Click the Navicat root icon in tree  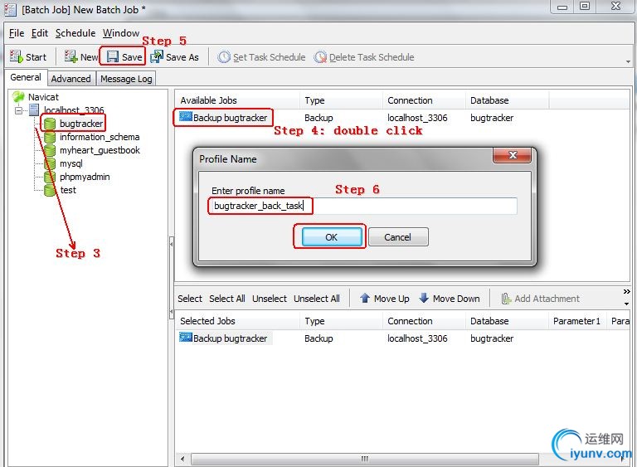pos(19,97)
